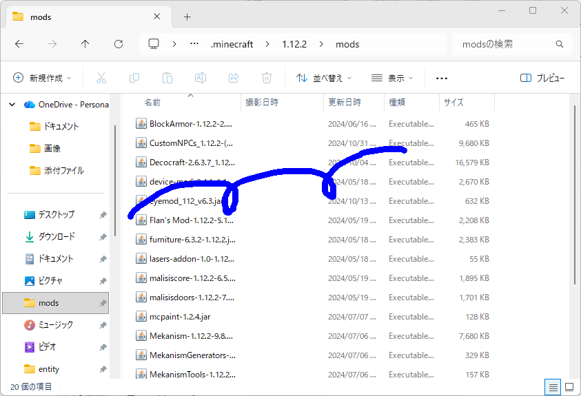Switch to large thumbnails view icon

point(569,387)
